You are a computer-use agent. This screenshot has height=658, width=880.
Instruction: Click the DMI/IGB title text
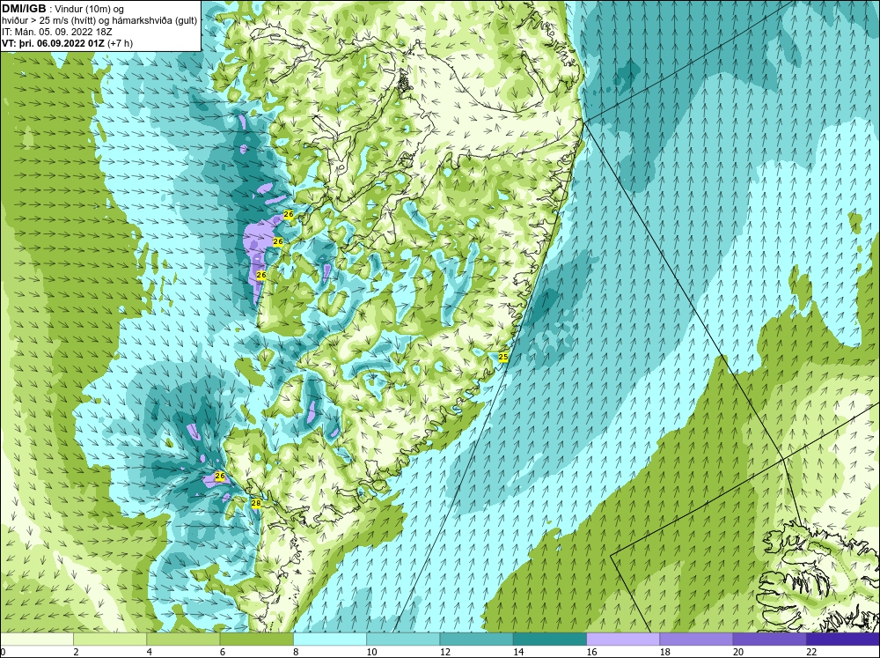pos(24,9)
